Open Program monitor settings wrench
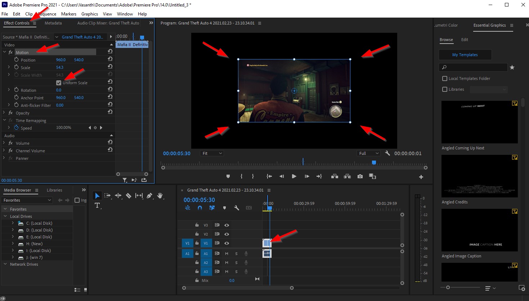The image size is (529, 301). click(387, 153)
